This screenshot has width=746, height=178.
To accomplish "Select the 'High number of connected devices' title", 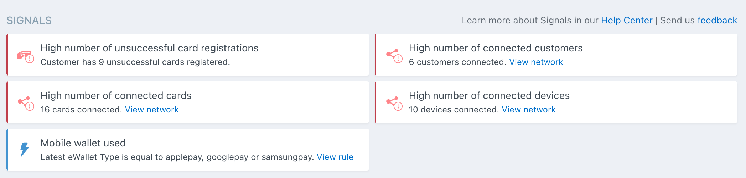I will (x=489, y=96).
